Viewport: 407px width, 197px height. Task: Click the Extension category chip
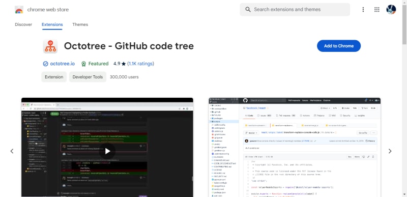54,77
